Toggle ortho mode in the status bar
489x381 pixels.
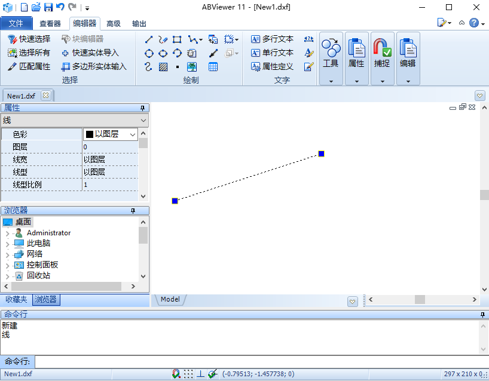pos(200,374)
